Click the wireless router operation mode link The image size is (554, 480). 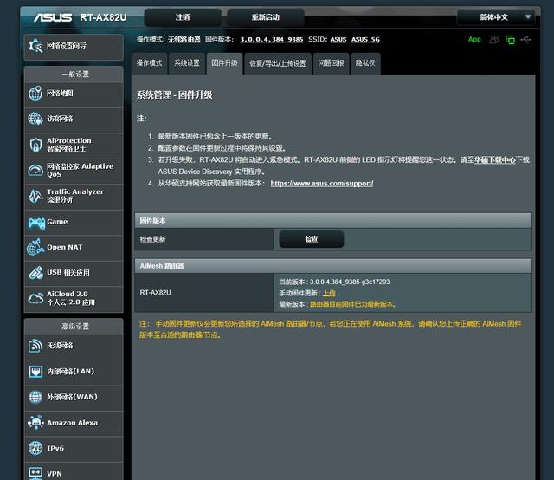(184, 39)
